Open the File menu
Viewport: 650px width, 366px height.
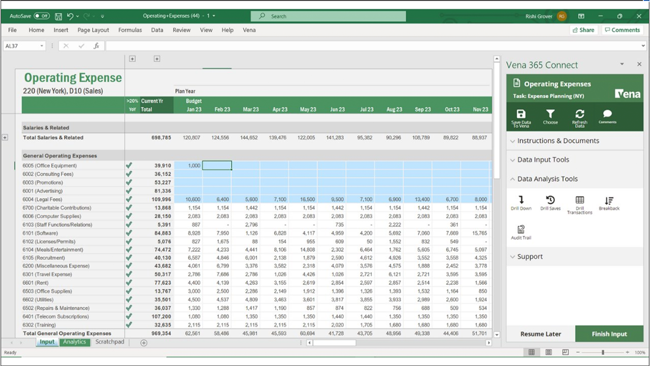12,30
